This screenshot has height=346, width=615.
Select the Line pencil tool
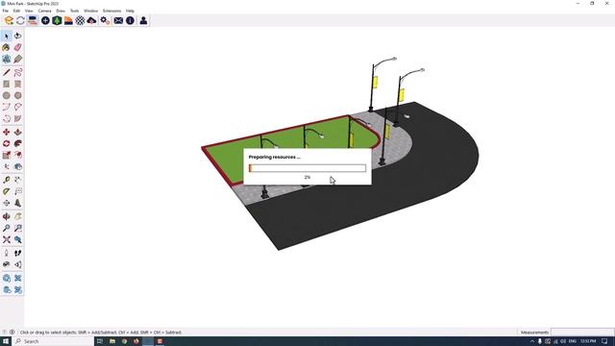click(7, 73)
